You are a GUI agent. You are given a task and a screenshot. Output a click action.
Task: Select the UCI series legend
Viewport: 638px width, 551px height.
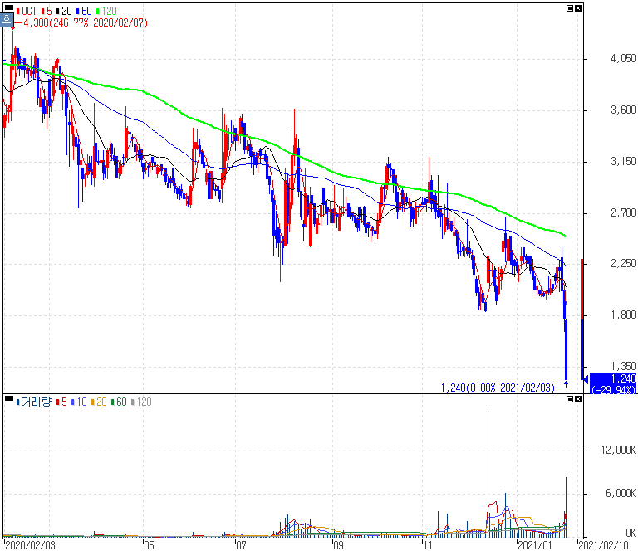click(x=26, y=11)
